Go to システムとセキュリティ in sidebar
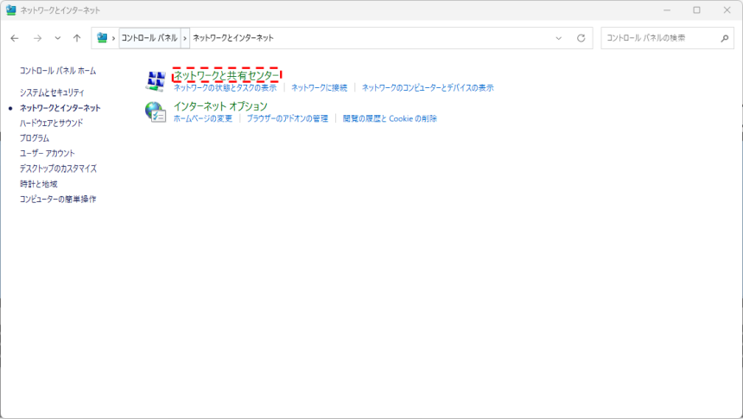Screen dimensions: 743x419 click(x=52, y=92)
